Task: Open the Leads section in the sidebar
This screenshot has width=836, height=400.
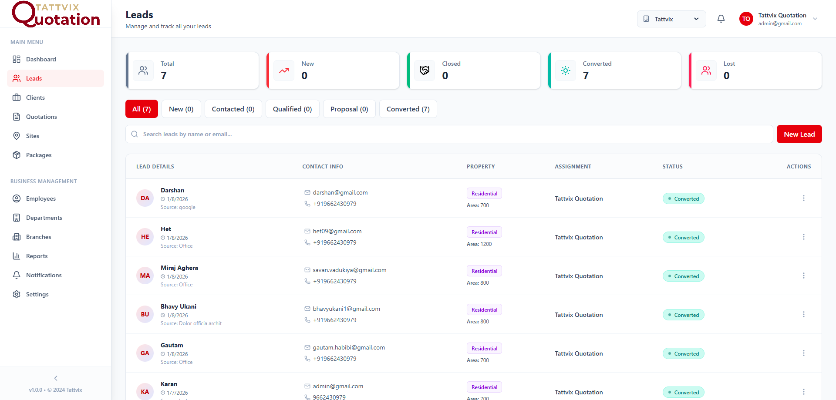Action: (34, 78)
